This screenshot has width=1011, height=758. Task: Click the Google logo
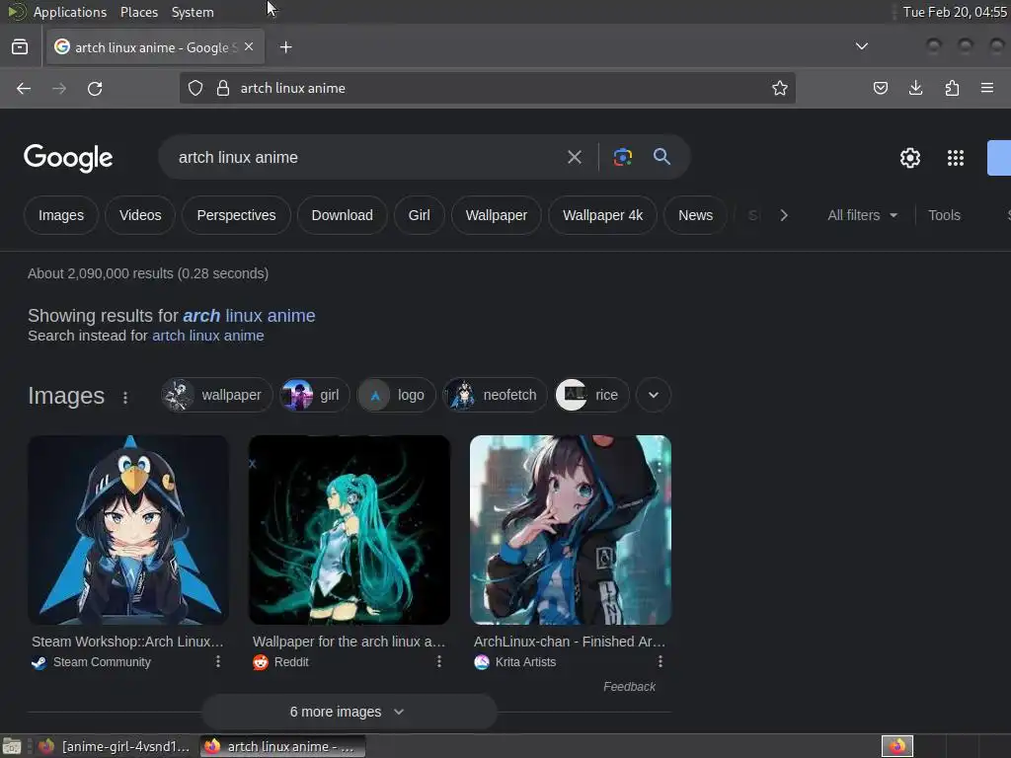(x=68, y=158)
